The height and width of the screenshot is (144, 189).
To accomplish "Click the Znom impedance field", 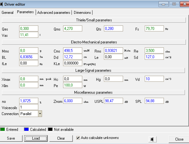I will (x=73, y=101).
